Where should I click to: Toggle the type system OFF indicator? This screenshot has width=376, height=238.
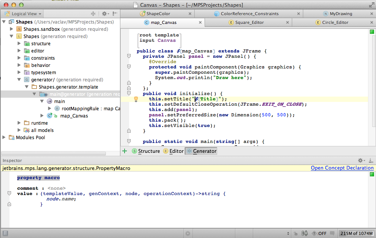click(x=319, y=233)
